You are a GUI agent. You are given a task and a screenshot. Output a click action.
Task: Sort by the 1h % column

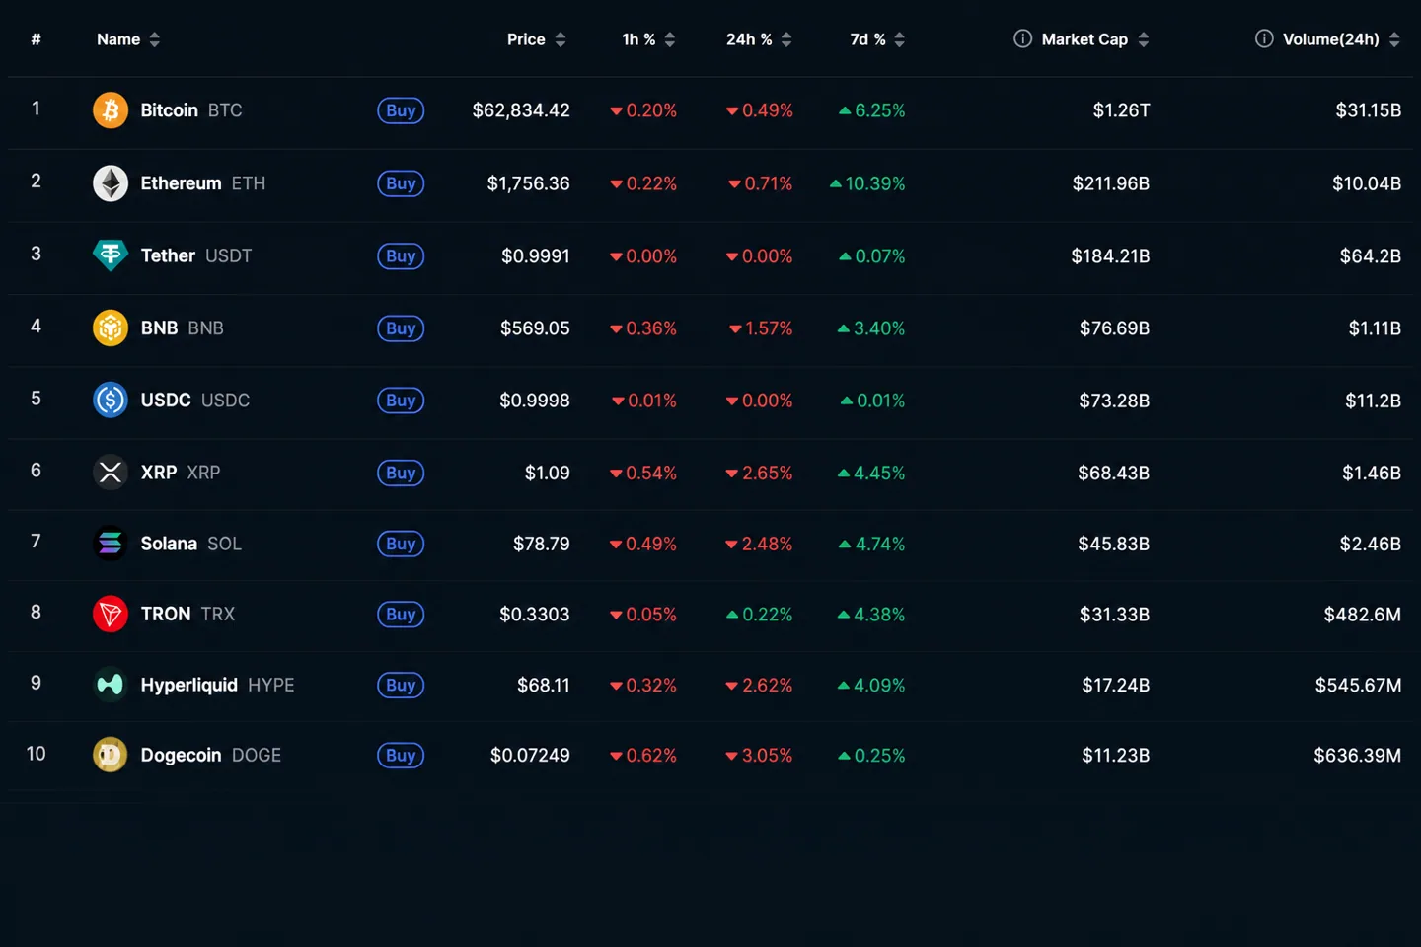[648, 39]
